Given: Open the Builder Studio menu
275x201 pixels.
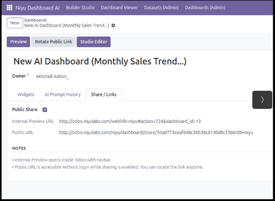Looking at the screenshot, I should click(80, 8).
